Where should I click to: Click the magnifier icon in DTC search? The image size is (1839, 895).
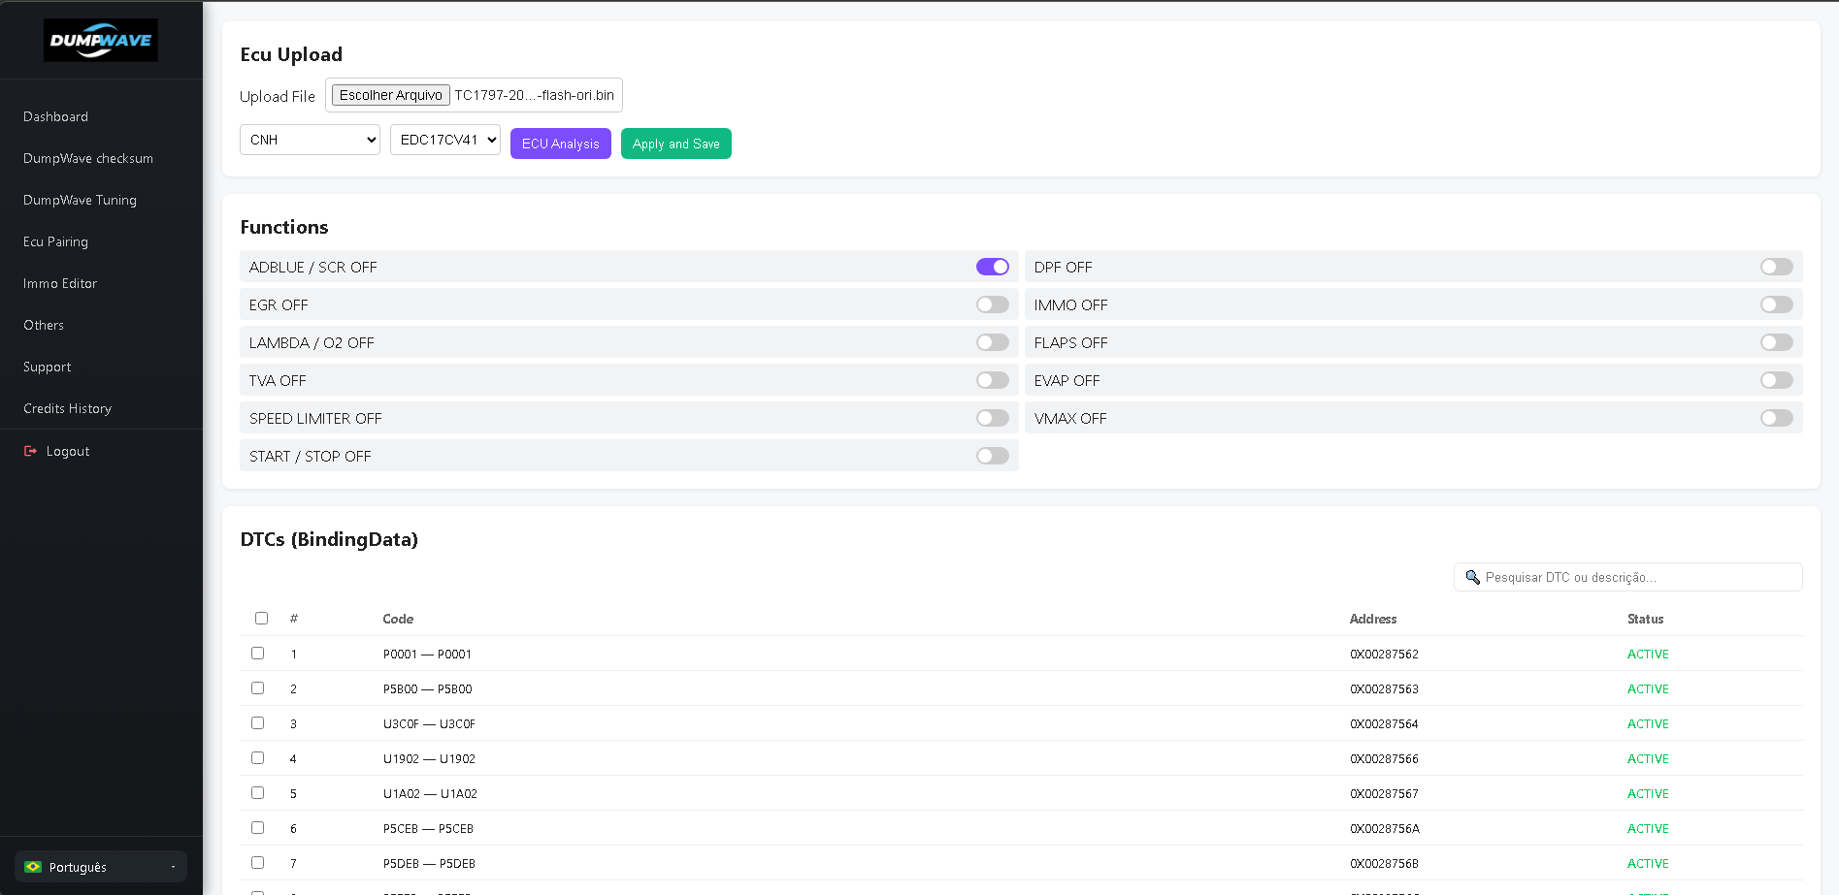(1471, 577)
